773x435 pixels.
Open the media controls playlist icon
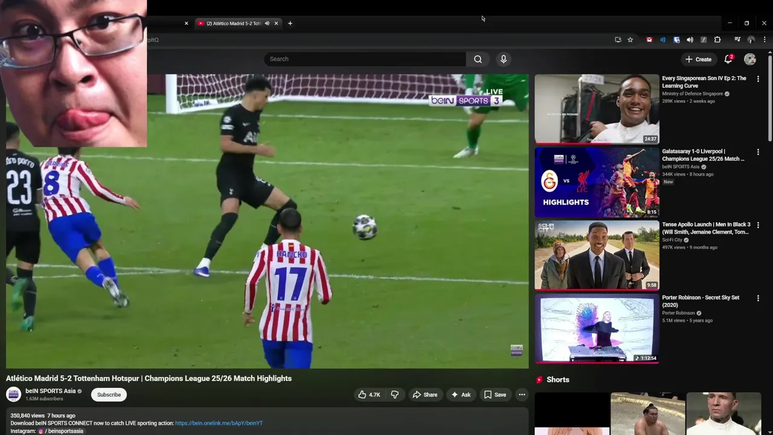[737, 40]
